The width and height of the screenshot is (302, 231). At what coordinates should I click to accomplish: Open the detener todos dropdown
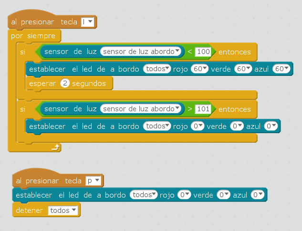[x=63, y=210]
